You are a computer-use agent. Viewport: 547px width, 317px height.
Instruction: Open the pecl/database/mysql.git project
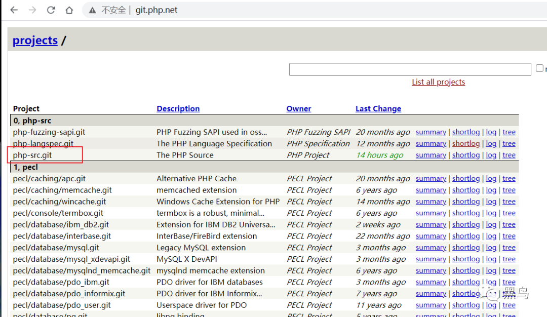tap(56, 248)
